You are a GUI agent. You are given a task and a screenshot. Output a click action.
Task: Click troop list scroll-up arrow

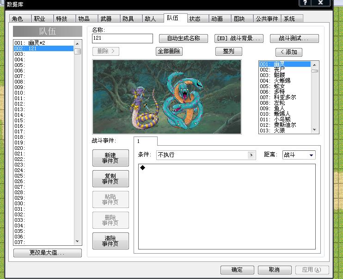coord(77,44)
